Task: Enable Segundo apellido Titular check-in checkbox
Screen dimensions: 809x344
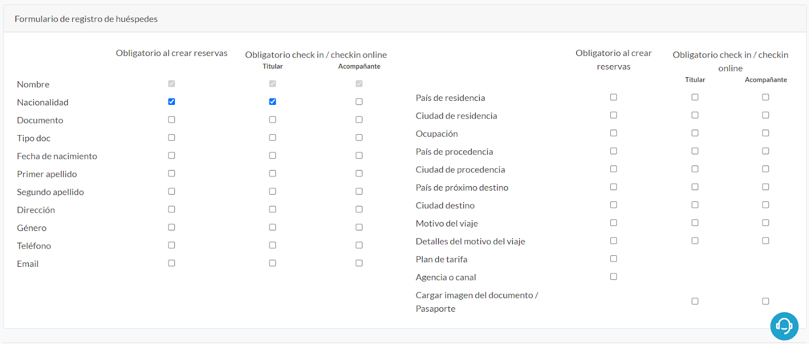Action: 273,191
